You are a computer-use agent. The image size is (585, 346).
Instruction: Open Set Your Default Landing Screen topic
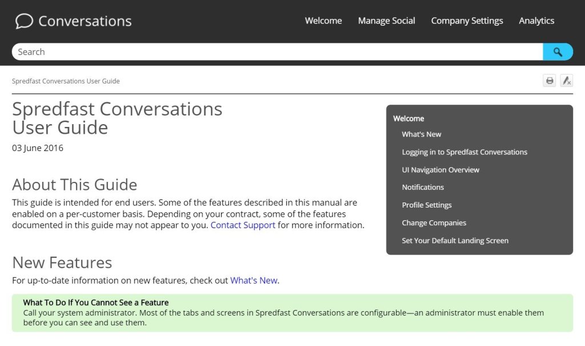pos(455,241)
